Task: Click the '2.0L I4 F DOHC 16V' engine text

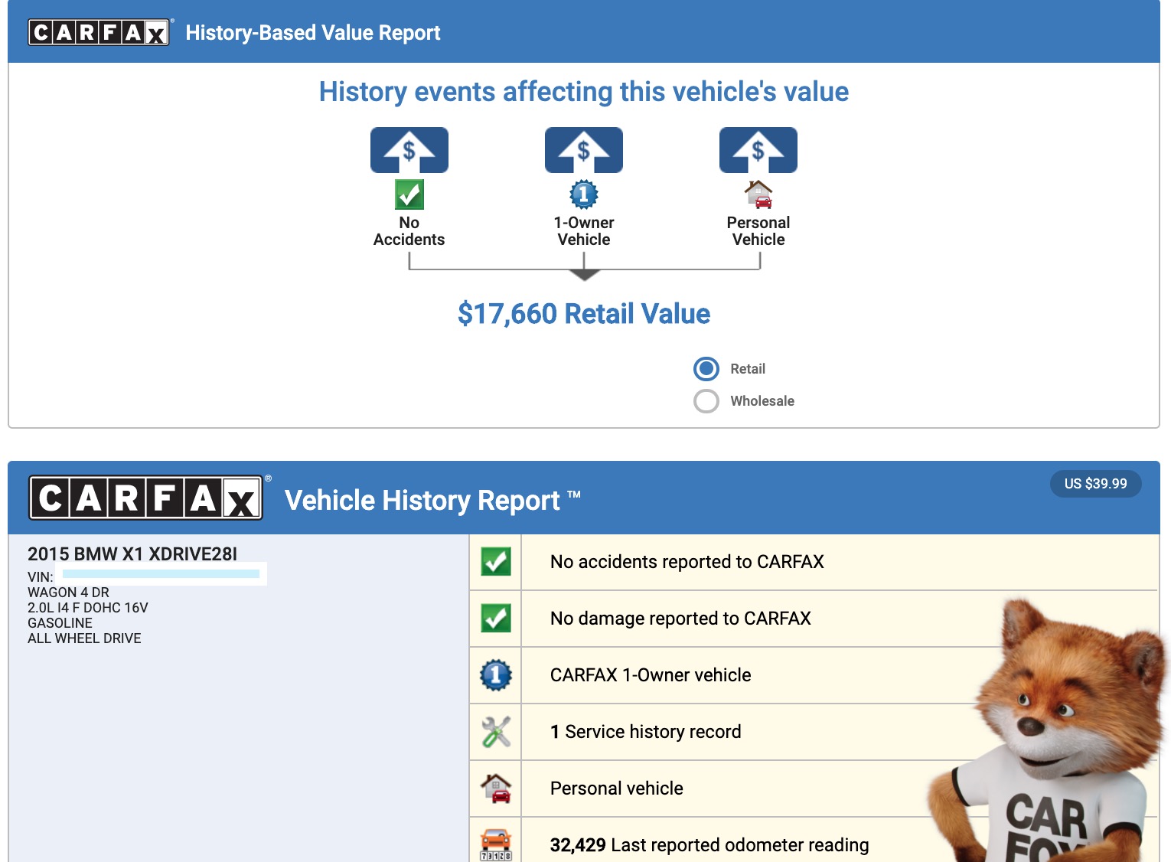Action: 88,608
